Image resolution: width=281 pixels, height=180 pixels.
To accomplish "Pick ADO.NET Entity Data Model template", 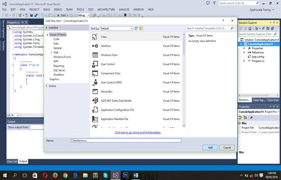I will click(x=136, y=101).
